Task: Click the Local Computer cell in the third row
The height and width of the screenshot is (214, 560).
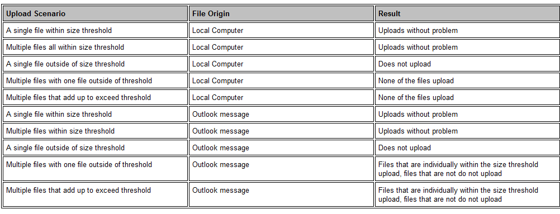Action: pos(281,64)
